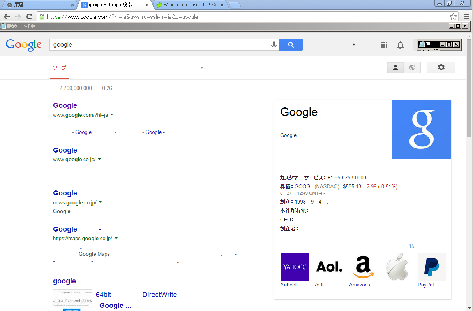The height and width of the screenshot is (311, 473).
Task: Close the 履歴 tab
Action: tap(72, 5)
